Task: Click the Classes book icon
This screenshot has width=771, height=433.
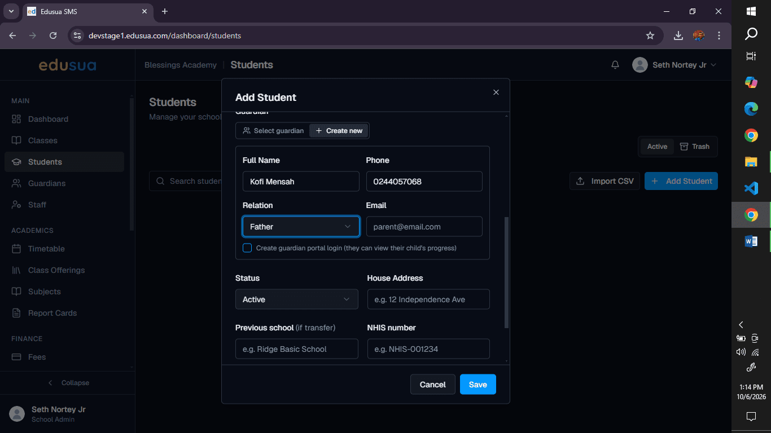Action: coord(16,140)
